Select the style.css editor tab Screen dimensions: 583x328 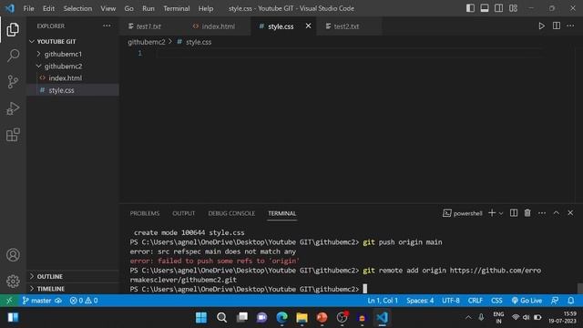point(281,26)
